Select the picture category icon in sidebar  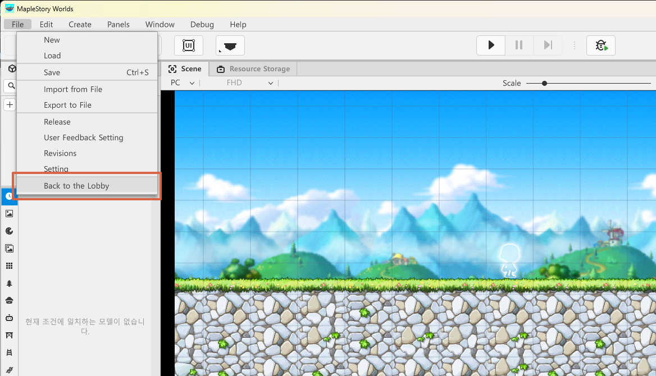[x=9, y=214]
